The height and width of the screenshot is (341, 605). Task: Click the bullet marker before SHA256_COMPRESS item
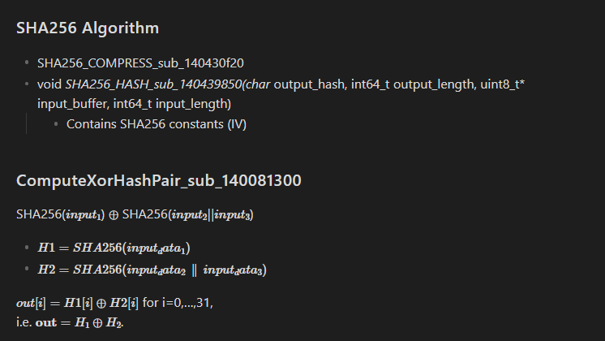coord(27,63)
